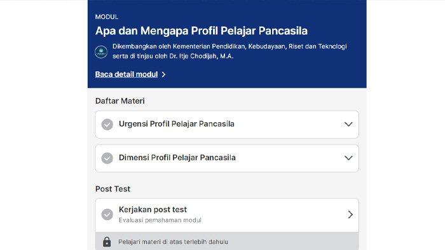445x250 pixels.
Task: Open the Baca detail modul link
Action: (127, 74)
